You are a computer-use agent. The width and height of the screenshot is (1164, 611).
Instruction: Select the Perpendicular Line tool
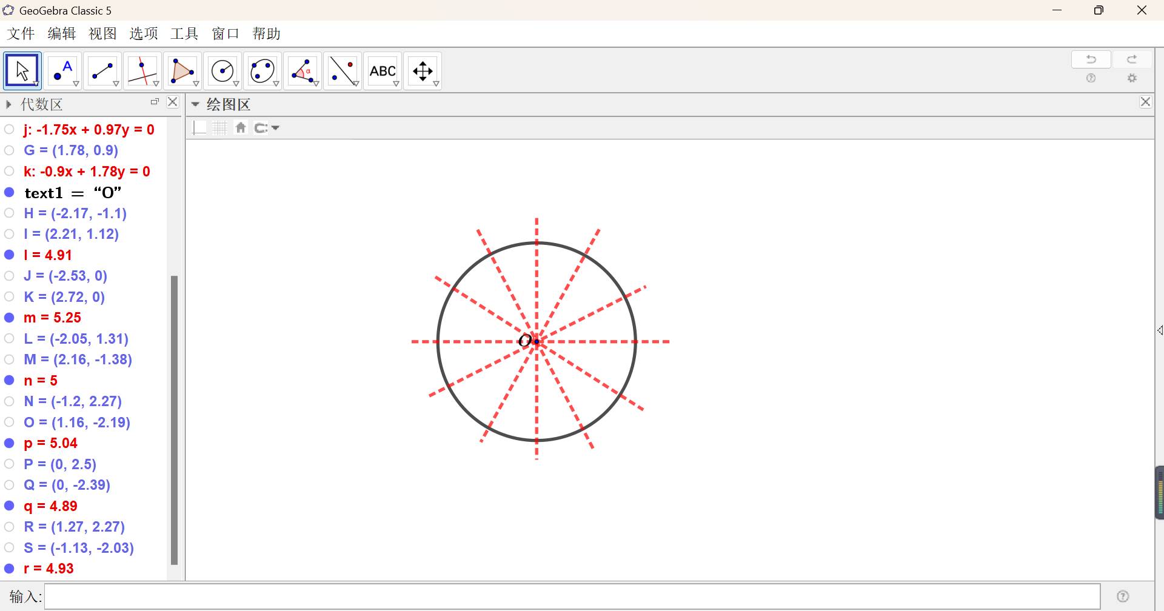[x=142, y=71]
